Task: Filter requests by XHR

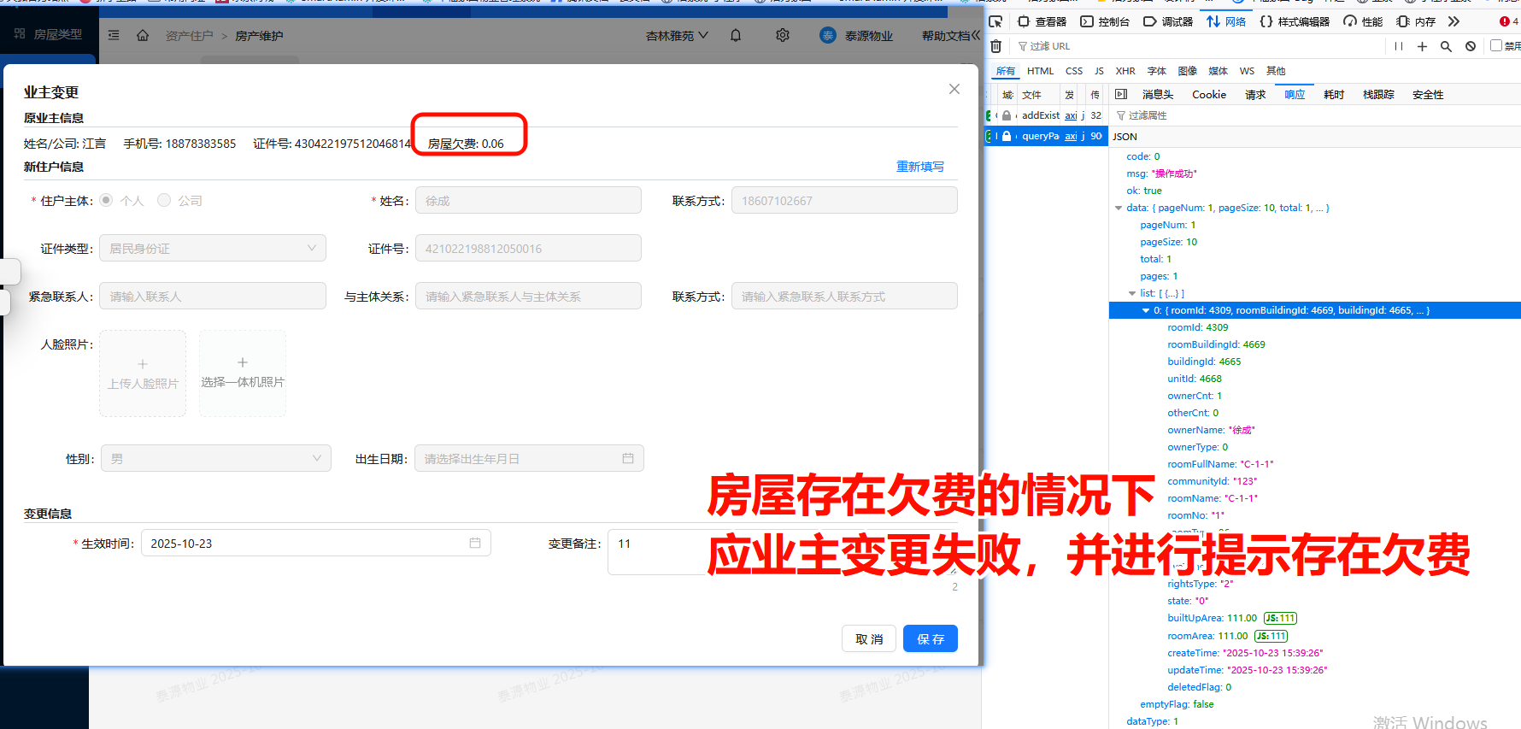Action: (1125, 71)
